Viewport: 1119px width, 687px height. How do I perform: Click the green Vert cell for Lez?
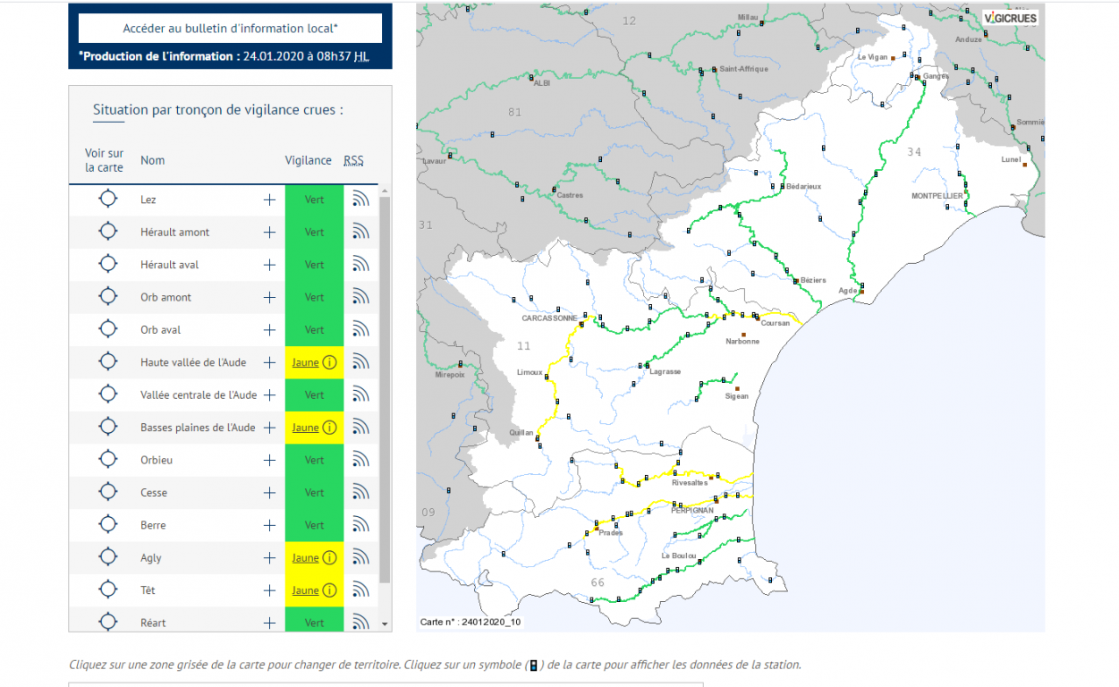coord(314,199)
